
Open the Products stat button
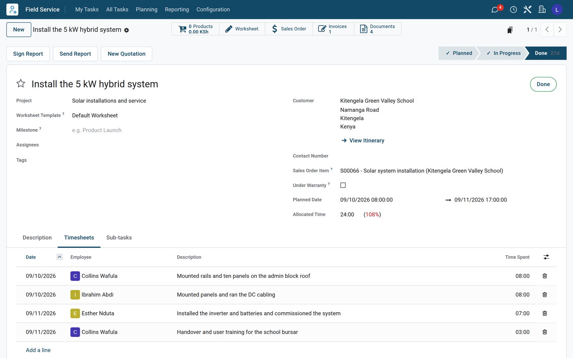196,29
